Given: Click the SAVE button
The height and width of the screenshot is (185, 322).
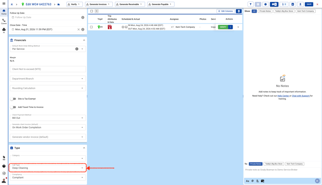Looking at the screenshot, I should (309, 4).
